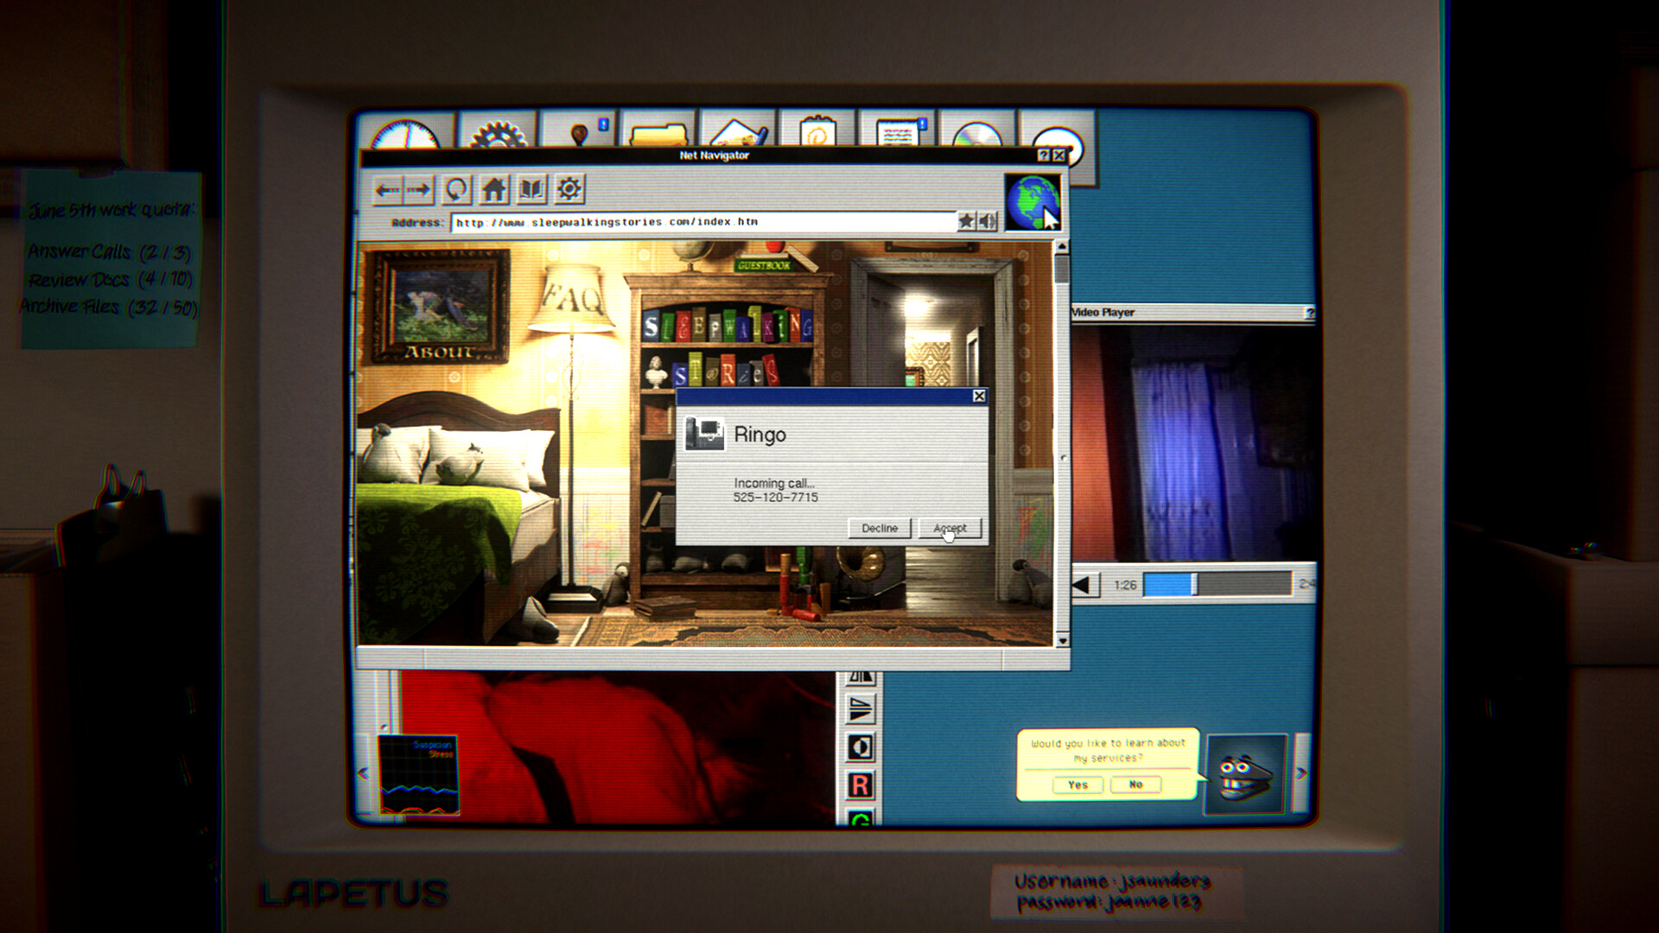Open the GUESTBOOK link on the webpage

coord(765,265)
